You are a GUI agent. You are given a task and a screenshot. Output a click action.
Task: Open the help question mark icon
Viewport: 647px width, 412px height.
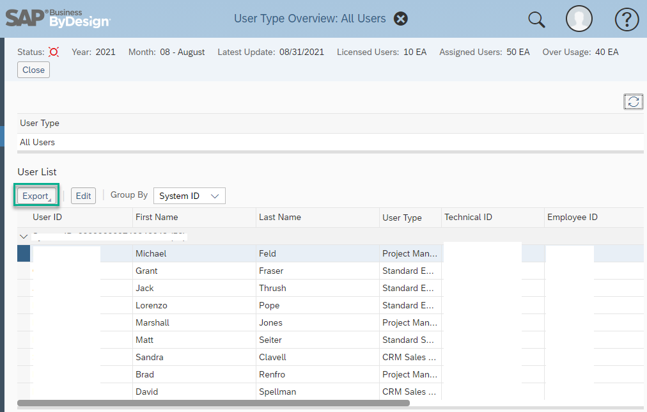[x=627, y=19]
